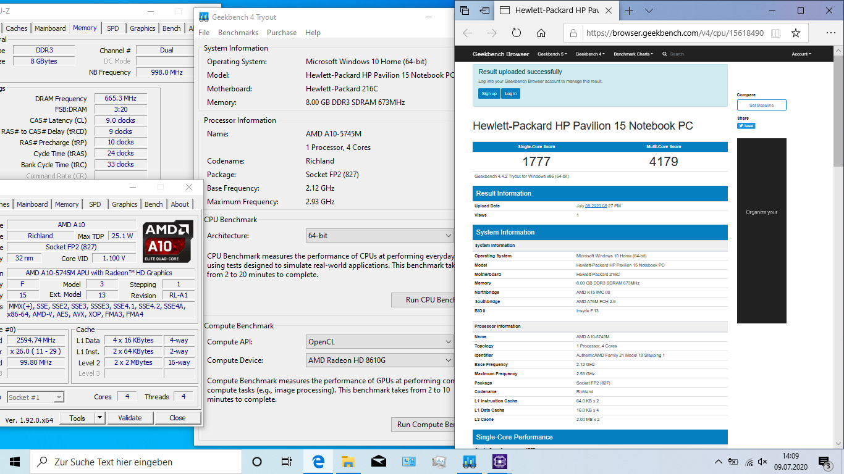Screen dimensions: 844x474
Task: Open Geekbench File menu
Action: point(204,33)
